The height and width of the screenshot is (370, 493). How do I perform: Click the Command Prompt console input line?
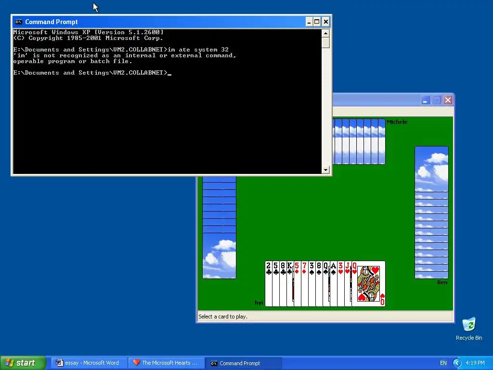(92, 73)
